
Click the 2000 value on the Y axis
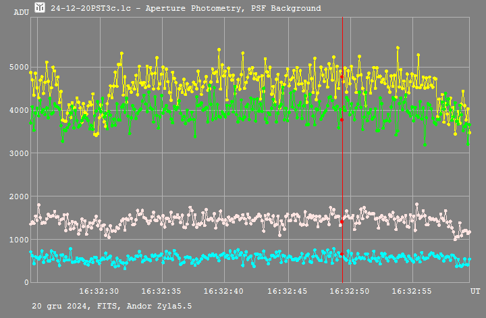coord(19,196)
